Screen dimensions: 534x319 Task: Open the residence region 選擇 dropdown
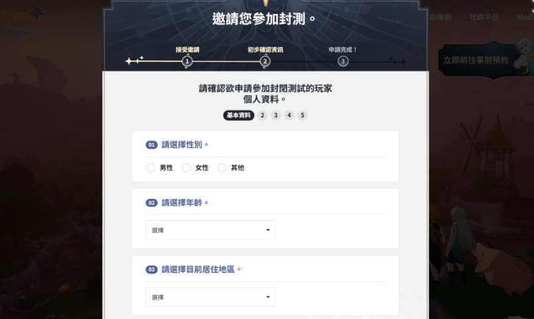point(210,297)
